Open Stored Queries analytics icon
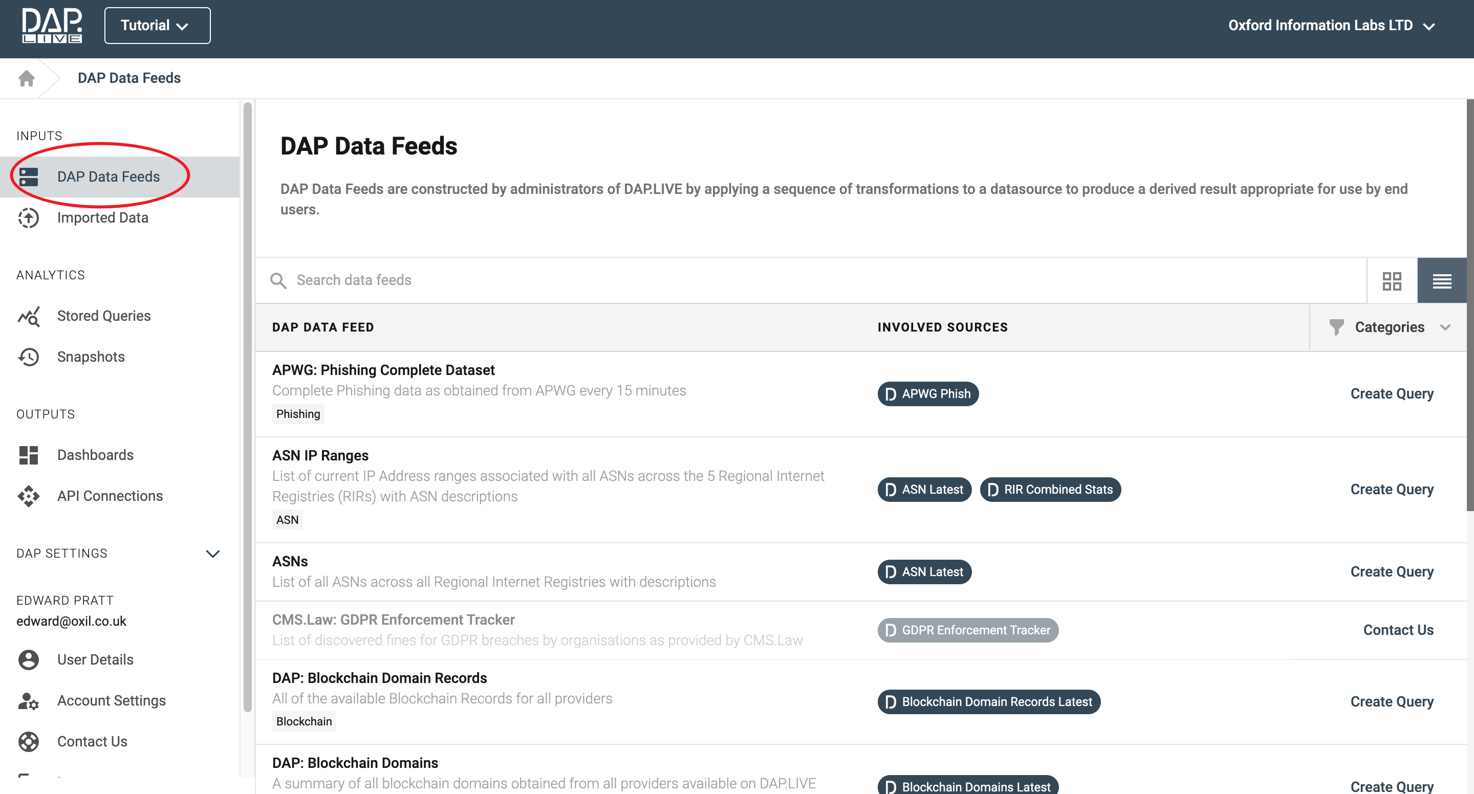1474x794 pixels. click(x=28, y=316)
